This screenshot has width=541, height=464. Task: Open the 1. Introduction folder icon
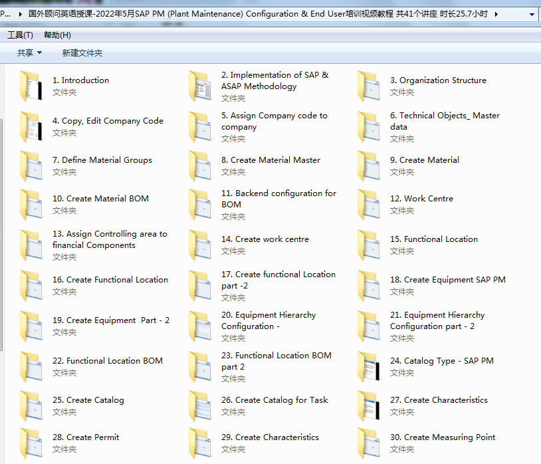click(x=31, y=86)
